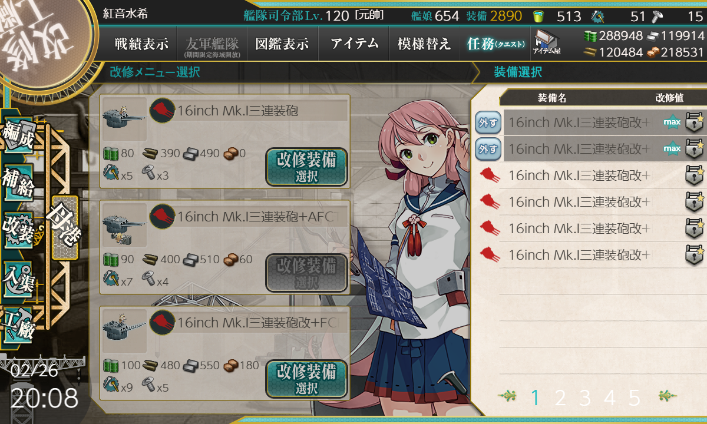Toggle lock on last 16inch Mk.I三連装砲改+ row
707x424 pixels.
695,255
